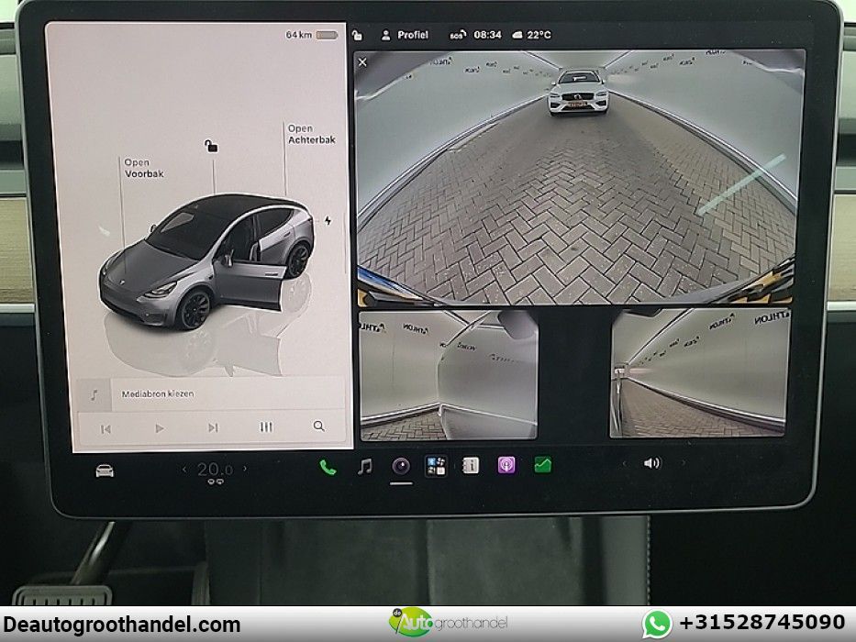Tap the Camera app icon
Screen dimensions: 856x642
pos(401,466)
